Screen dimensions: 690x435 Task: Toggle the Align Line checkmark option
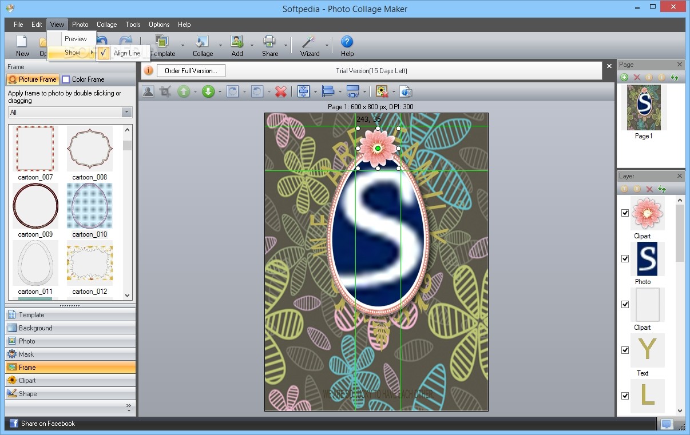pyautogui.click(x=104, y=53)
